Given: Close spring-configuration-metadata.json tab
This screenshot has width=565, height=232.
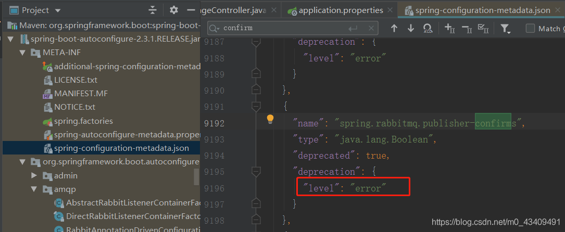Looking at the screenshot, I should pos(557,10).
